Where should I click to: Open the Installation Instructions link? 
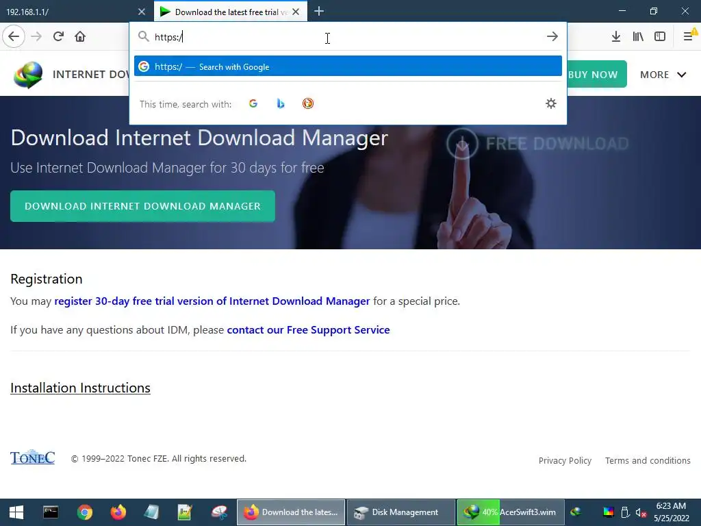(x=81, y=388)
